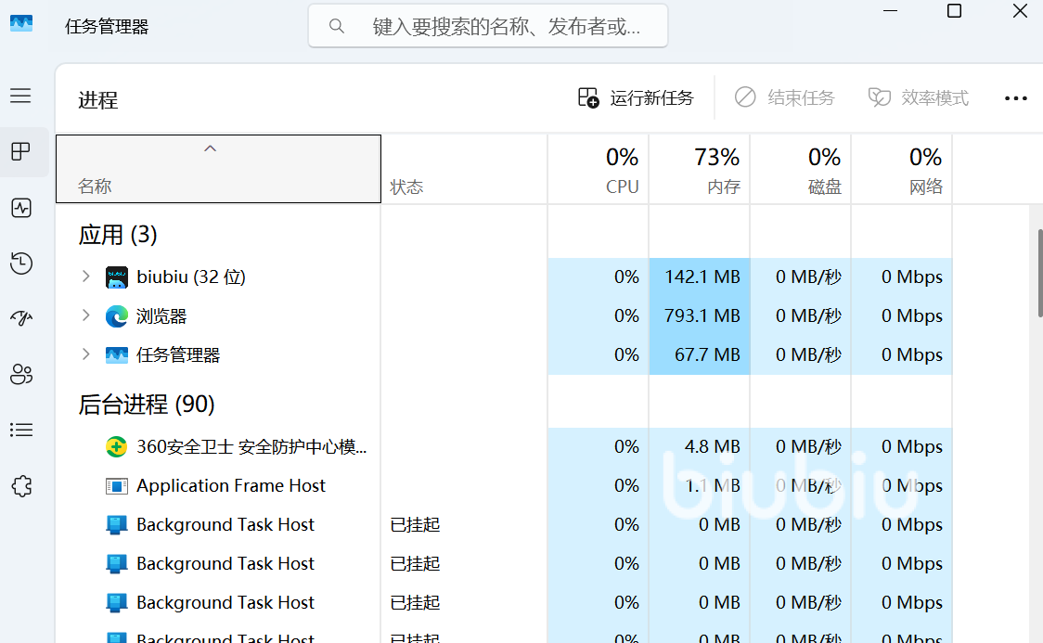Open the App history page icon
This screenshot has height=643, width=1043.
point(20,264)
